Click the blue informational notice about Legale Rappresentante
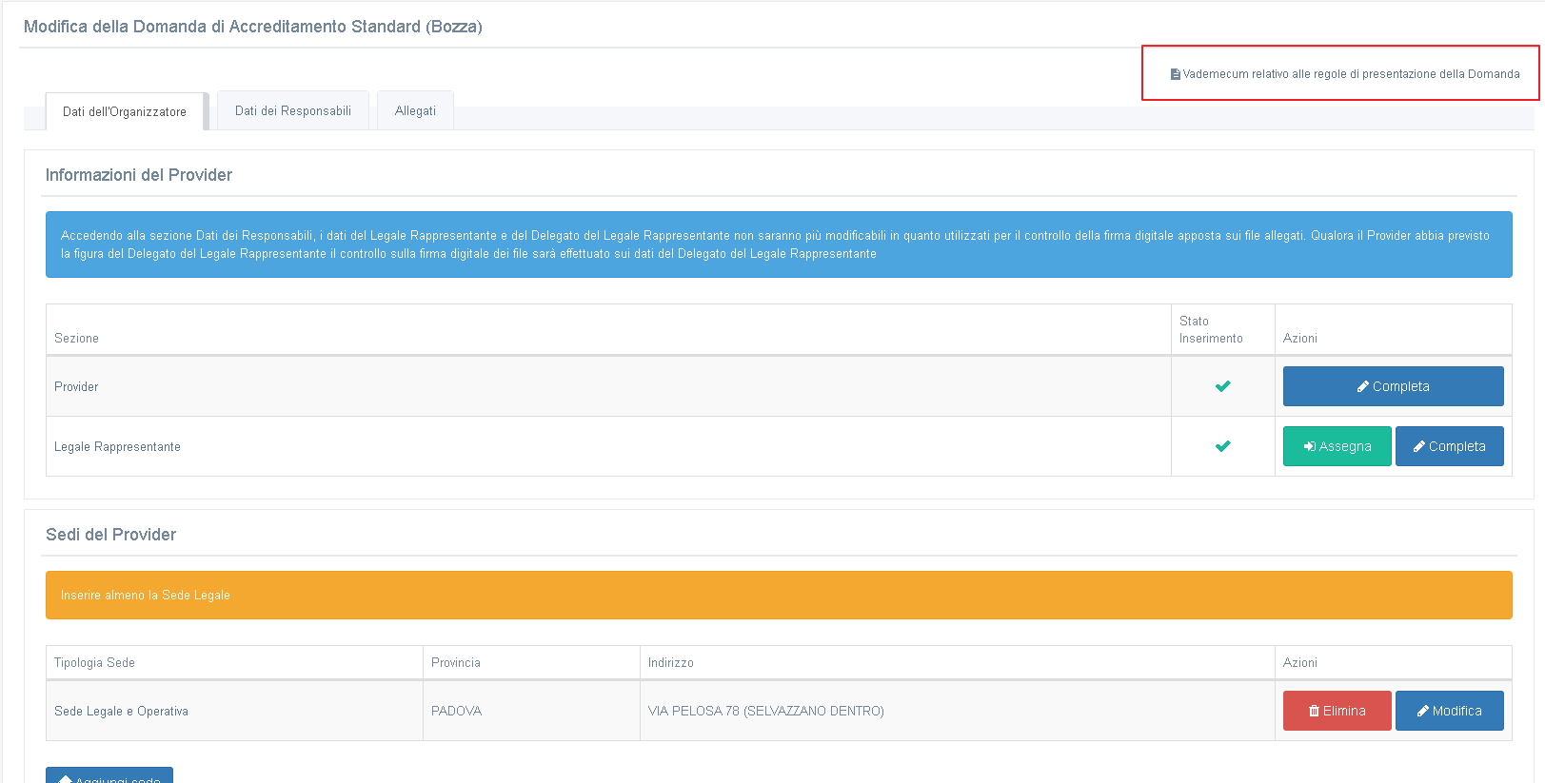1545x783 pixels. pyautogui.click(x=779, y=245)
